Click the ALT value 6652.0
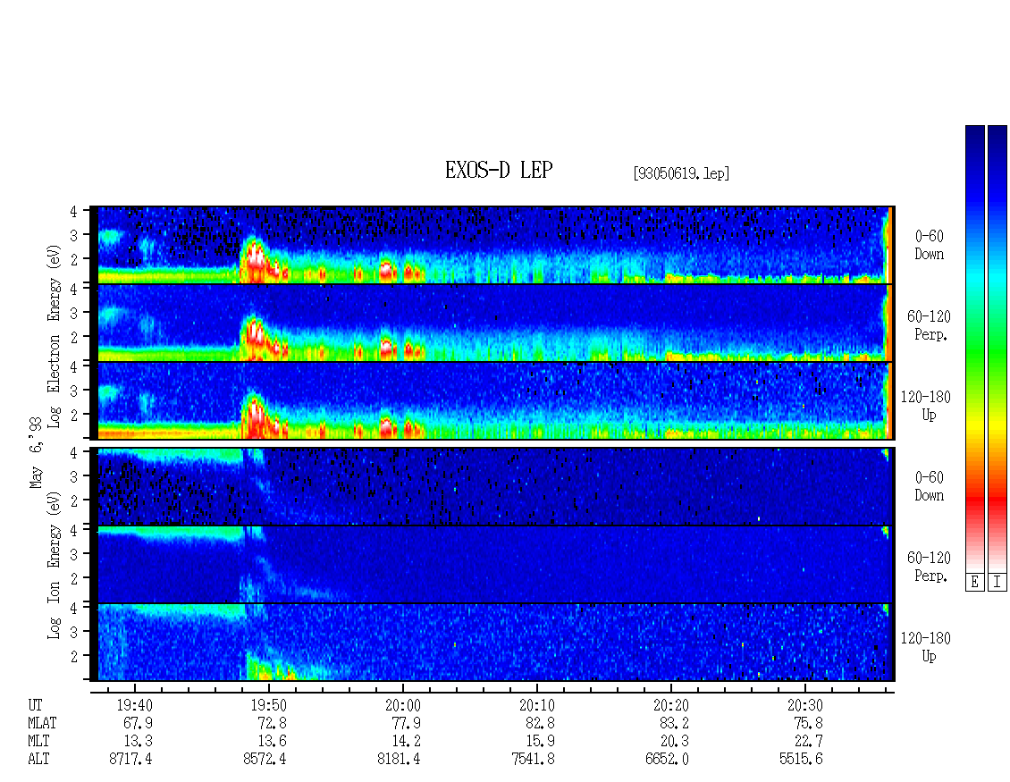This screenshot has width=1010, height=782. click(x=667, y=760)
